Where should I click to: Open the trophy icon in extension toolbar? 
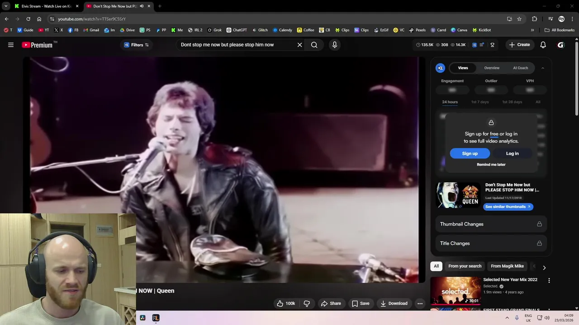[x=492, y=45]
